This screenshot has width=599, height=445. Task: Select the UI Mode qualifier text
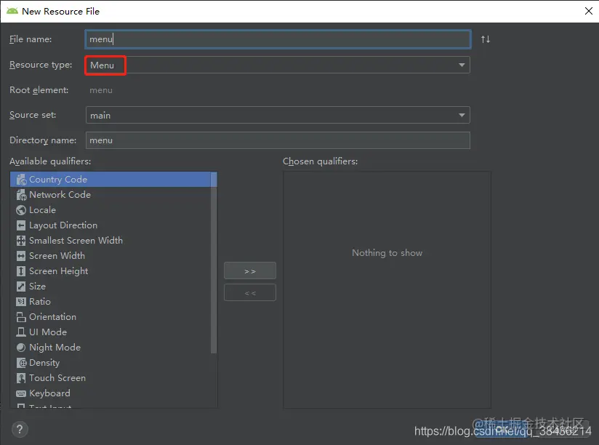pos(48,332)
